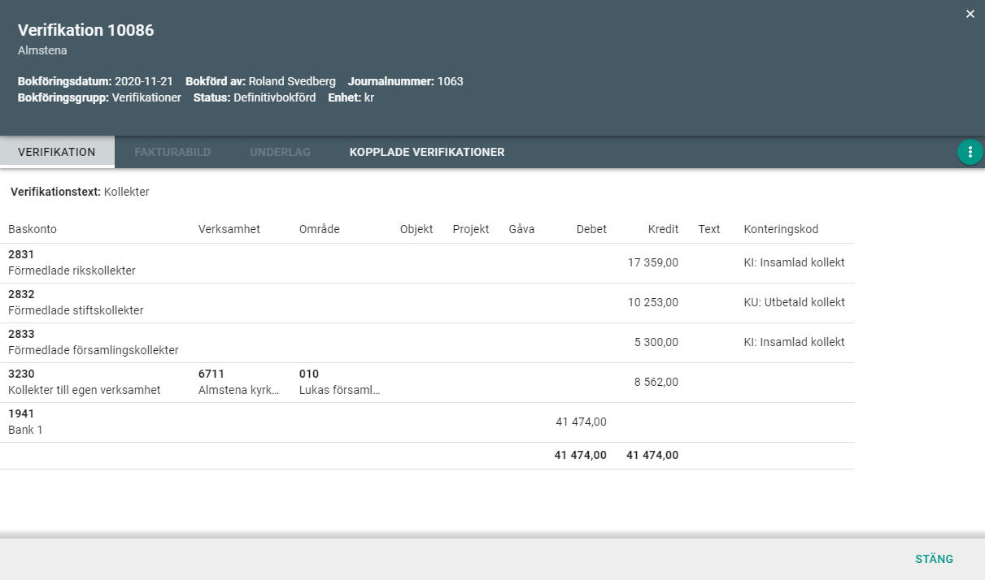Click the Objekt column header
Image resolution: width=985 pixels, height=580 pixels.
[x=416, y=229]
